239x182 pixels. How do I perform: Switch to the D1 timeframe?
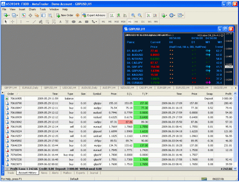(x=143, y=22)
